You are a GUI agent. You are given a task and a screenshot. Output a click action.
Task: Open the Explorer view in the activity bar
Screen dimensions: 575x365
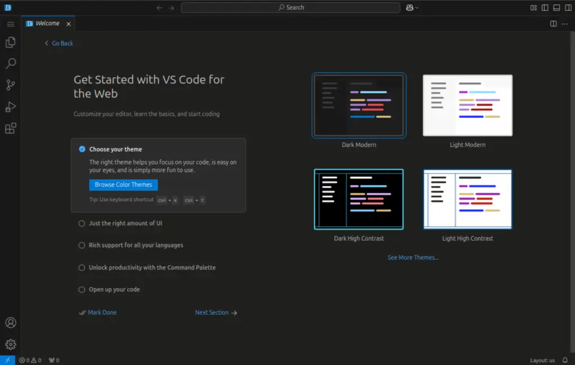pos(10,42)
